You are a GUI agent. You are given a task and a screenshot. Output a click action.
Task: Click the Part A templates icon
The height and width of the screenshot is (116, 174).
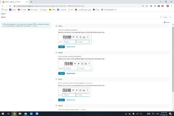[65, 37]
